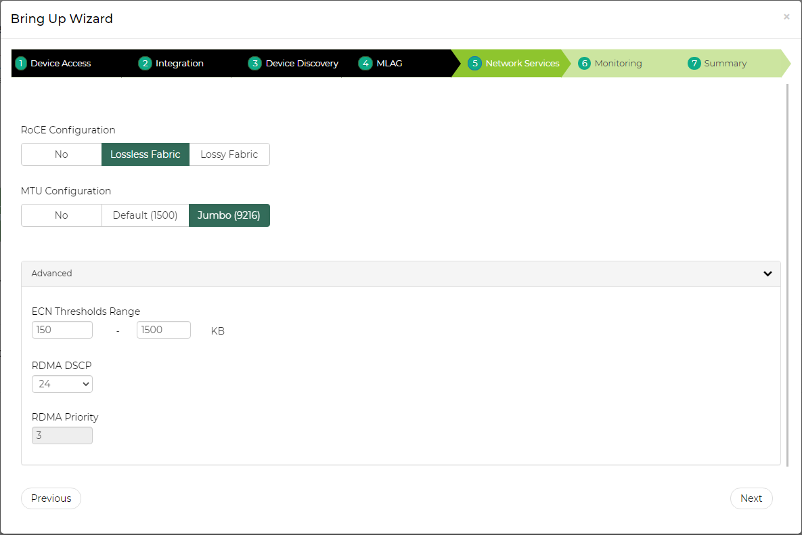Click the step 1 Device Access circle icon
Viewport: 802px width, 535px height.
20,64
